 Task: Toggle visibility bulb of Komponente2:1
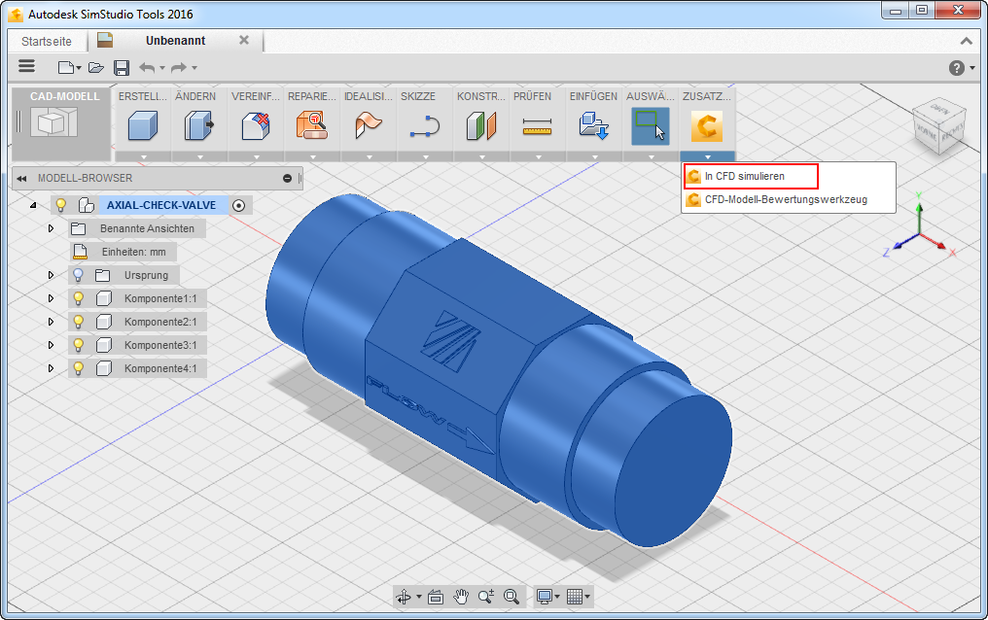coord(78,322)
